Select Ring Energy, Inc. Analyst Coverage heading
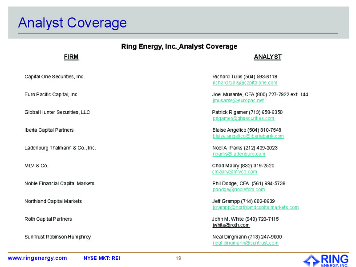 [179, 47]
